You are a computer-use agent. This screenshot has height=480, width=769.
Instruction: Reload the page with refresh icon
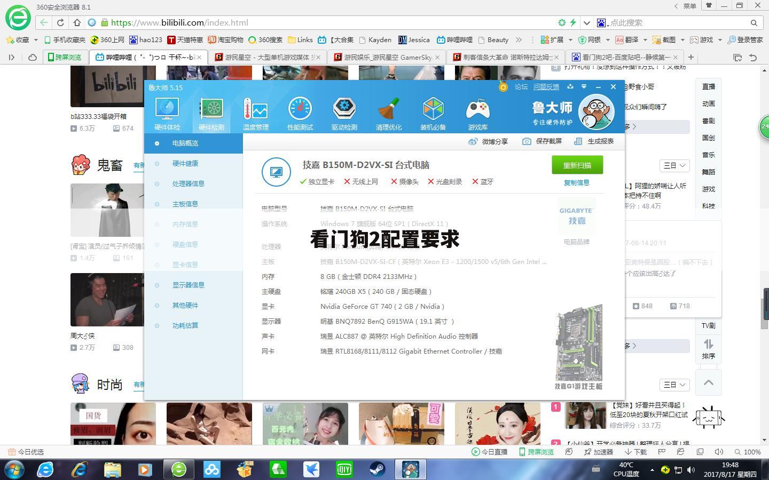coord(60,22)
